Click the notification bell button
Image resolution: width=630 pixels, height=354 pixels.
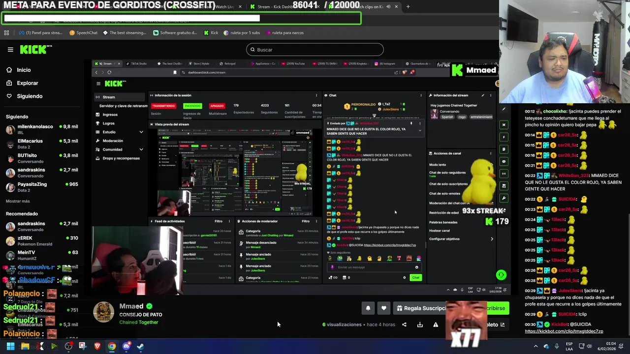tap(368, 308)
